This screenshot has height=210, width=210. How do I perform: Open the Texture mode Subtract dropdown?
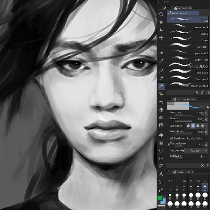point(196,151)
